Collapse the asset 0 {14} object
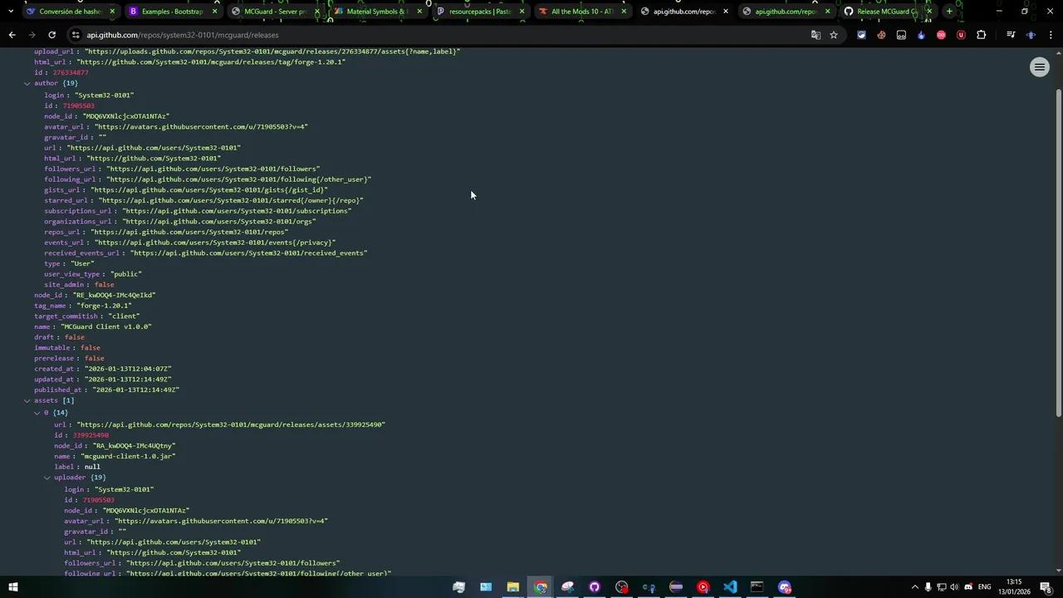This screenshot has height=598, width=1063. pos(37,413)
